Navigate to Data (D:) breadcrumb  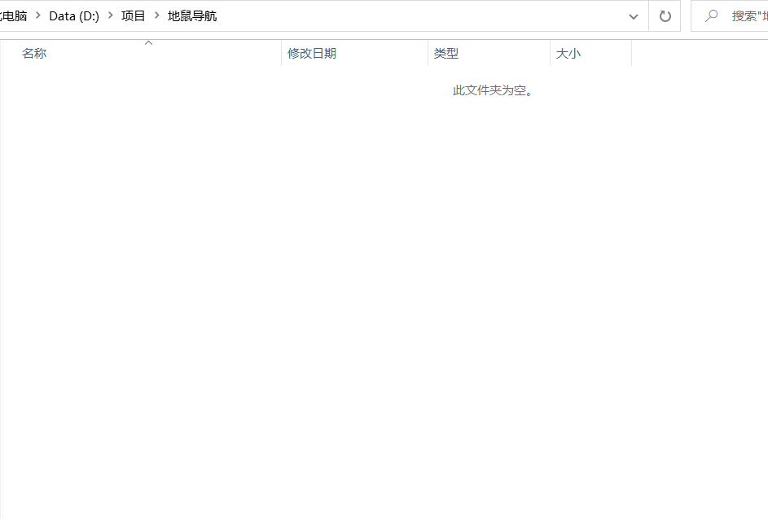point(74,16)
